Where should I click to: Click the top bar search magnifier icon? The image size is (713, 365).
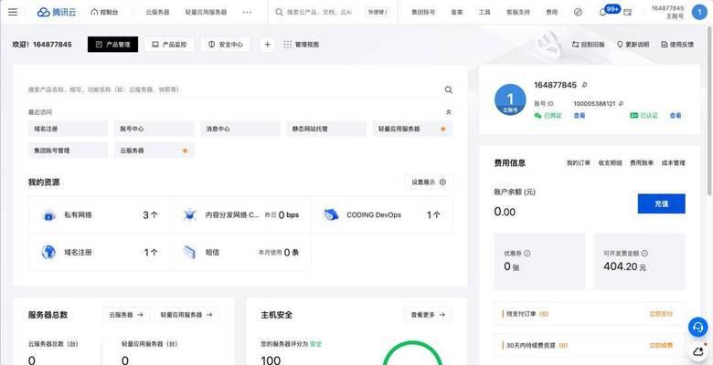click(279, 12)
